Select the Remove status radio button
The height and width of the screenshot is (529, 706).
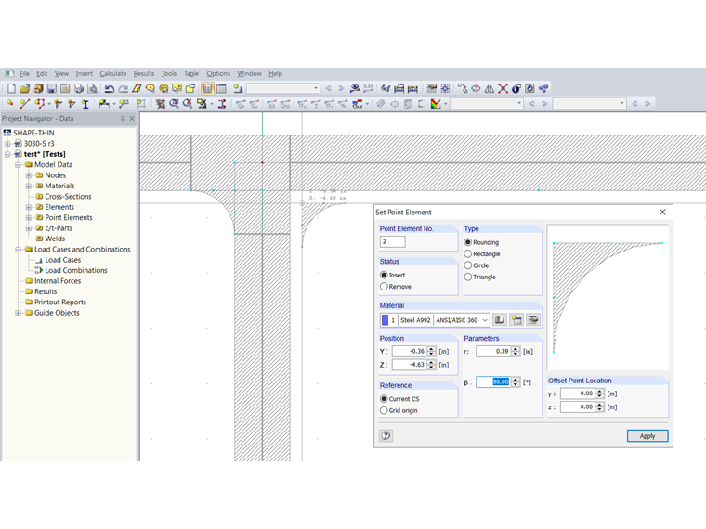384,287
